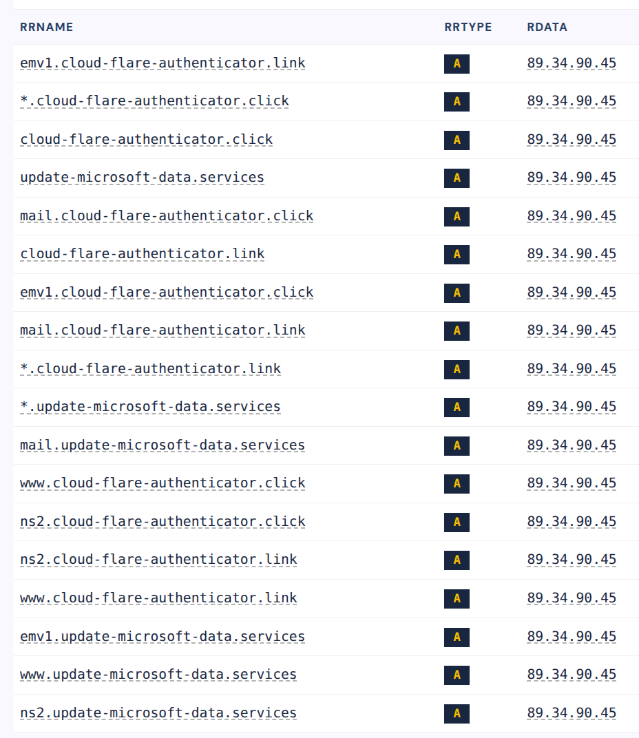639x738 pixels.
Task: Open mail.cloud-flare-authenticator.click hostname link
Action: (167, 215)
